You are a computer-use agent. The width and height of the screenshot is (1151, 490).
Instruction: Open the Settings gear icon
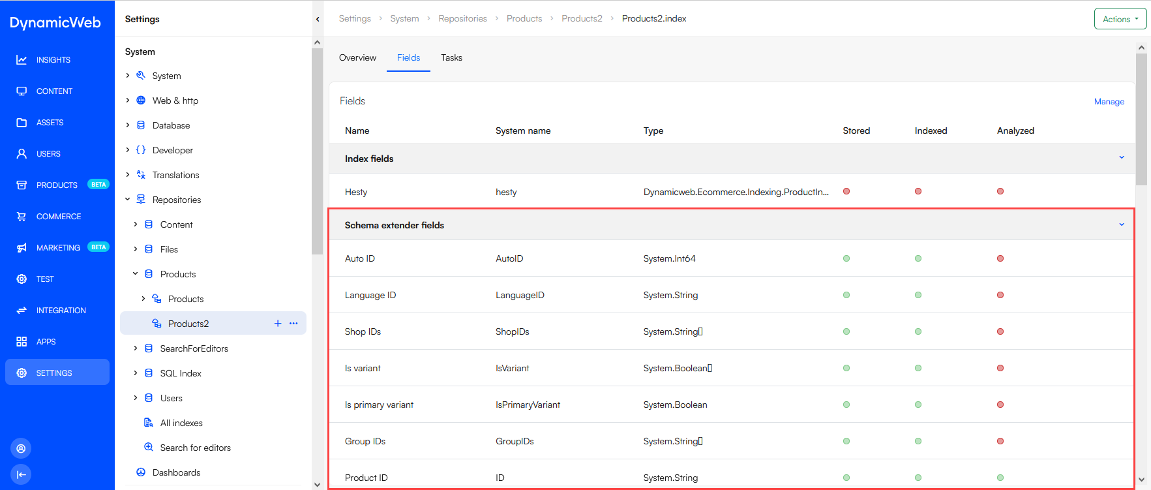22,373
